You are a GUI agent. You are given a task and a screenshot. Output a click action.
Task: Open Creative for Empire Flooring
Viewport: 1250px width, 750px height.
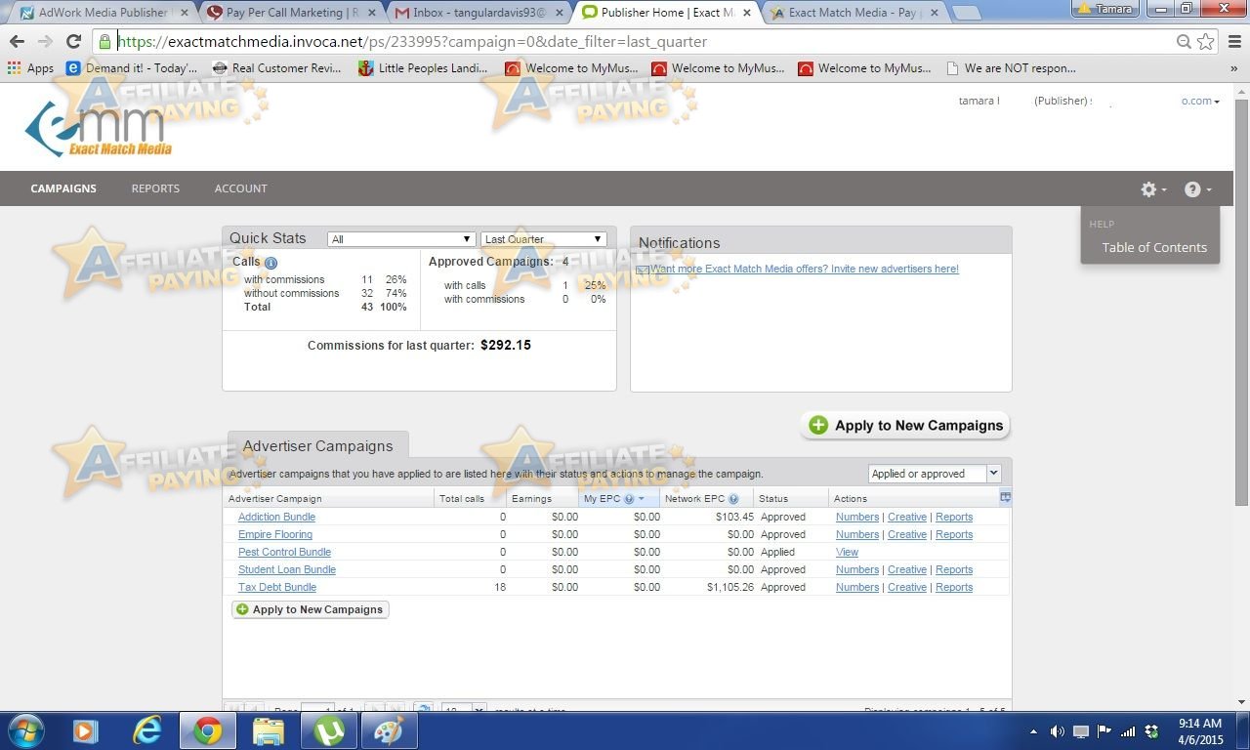click(x=907, y=534)
